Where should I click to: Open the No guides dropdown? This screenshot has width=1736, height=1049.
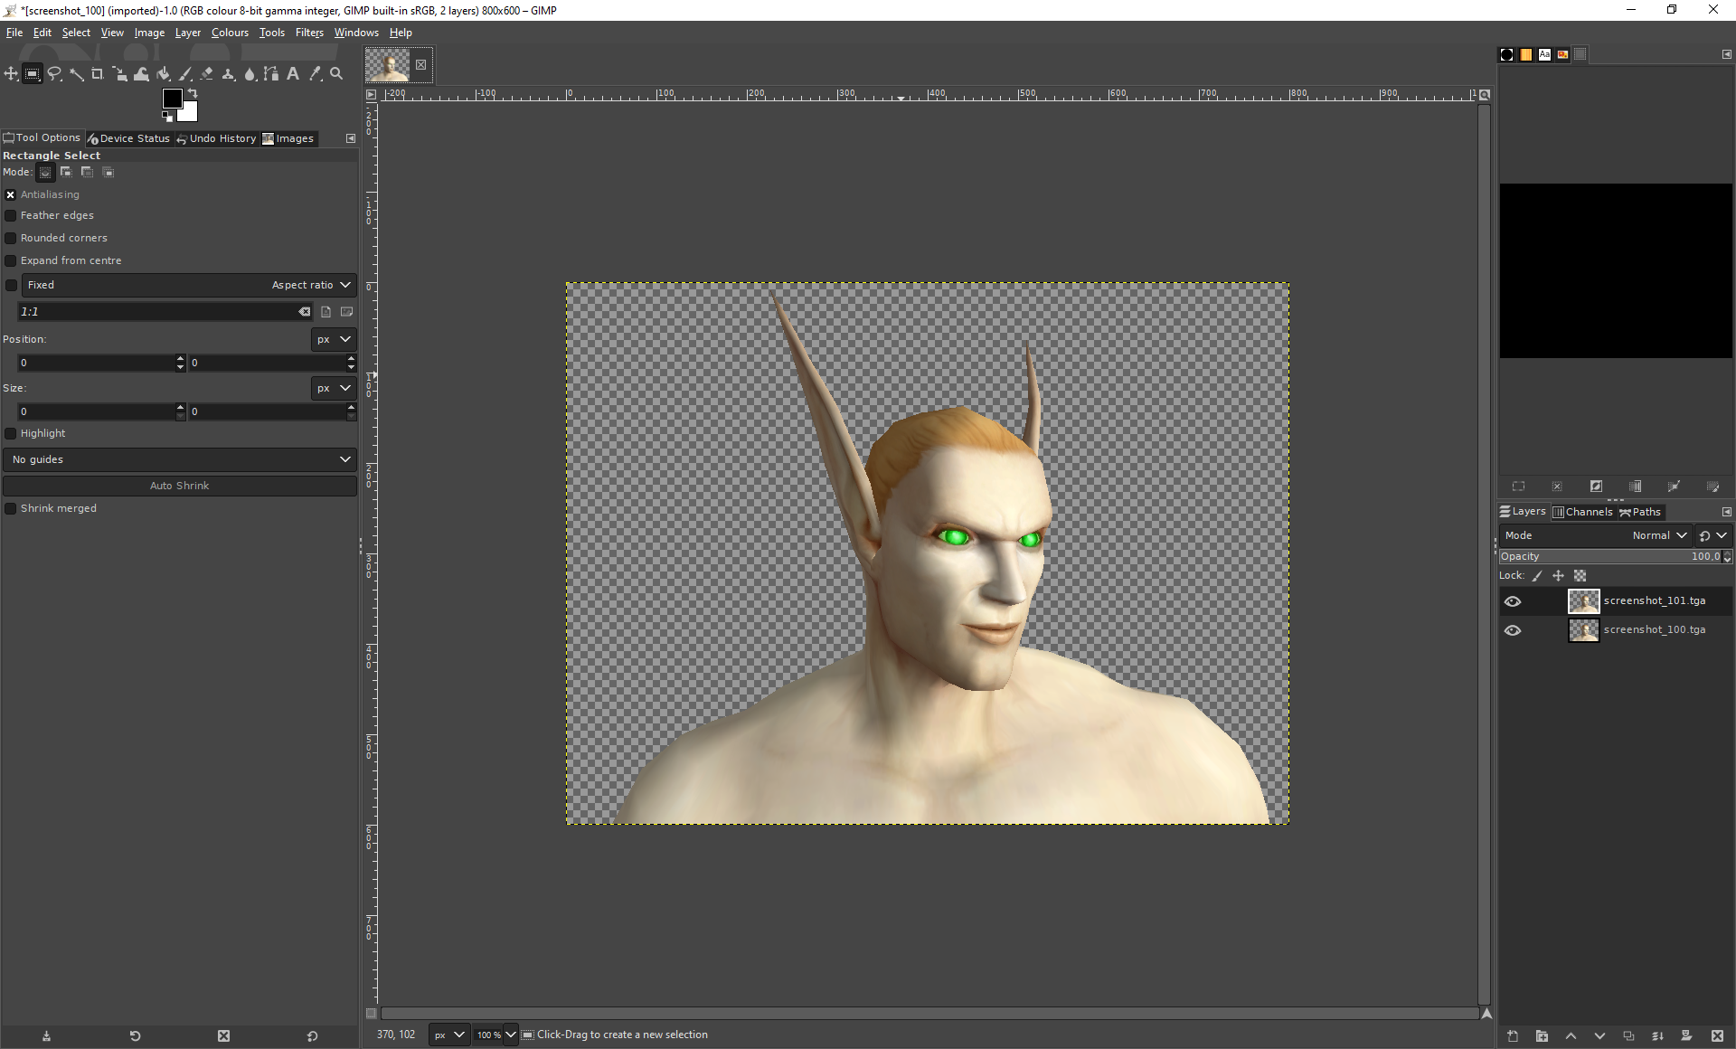point(180,459)
